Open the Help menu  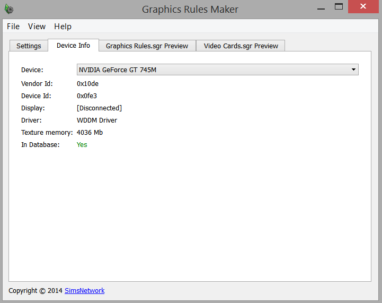pyautogui.click(x=63, y=27)
